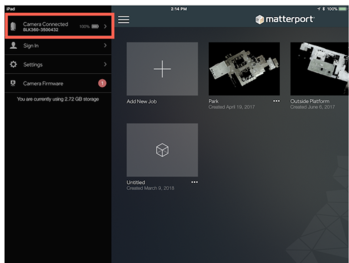Tap the Settings gear icon

tap(13, 64)
